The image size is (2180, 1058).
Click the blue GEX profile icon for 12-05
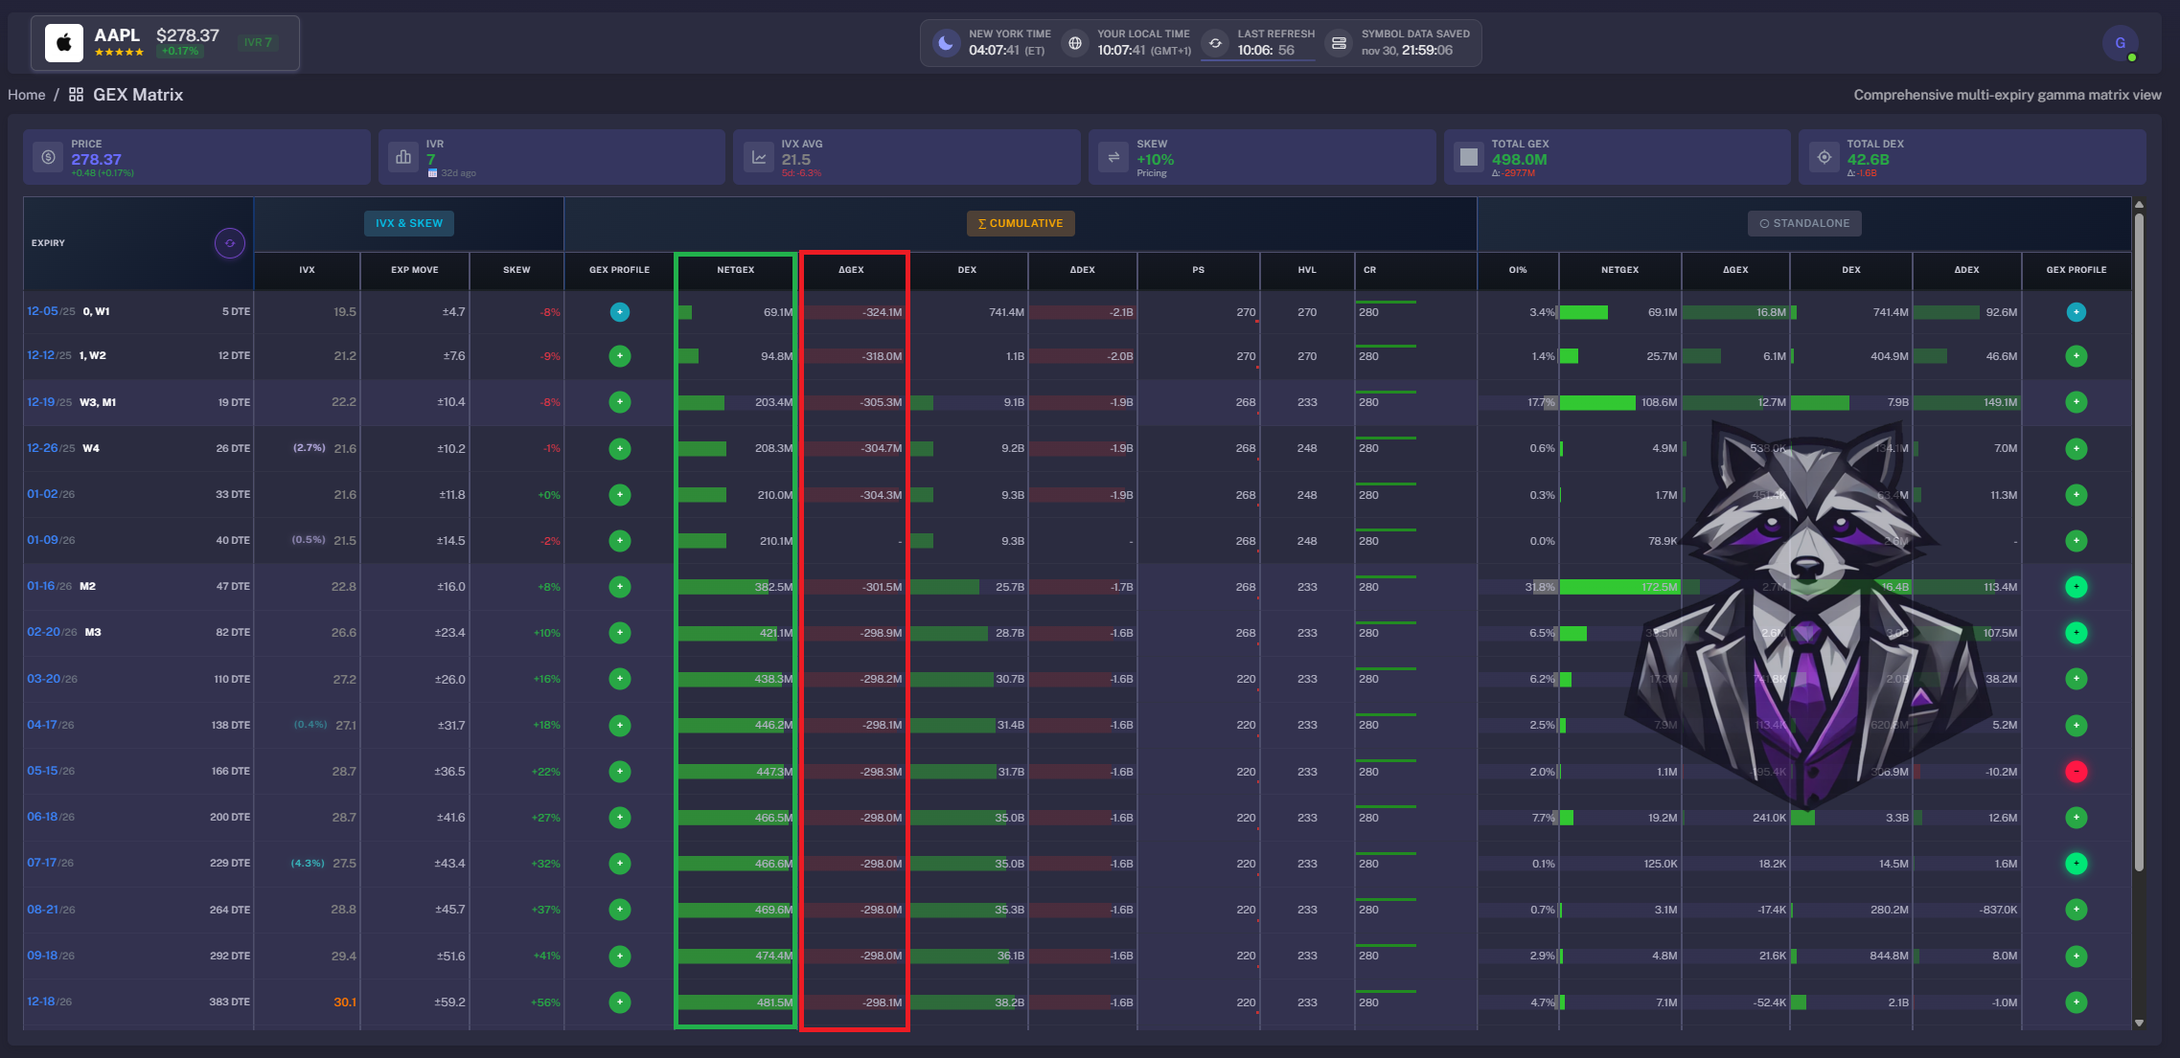coord(620,312)
